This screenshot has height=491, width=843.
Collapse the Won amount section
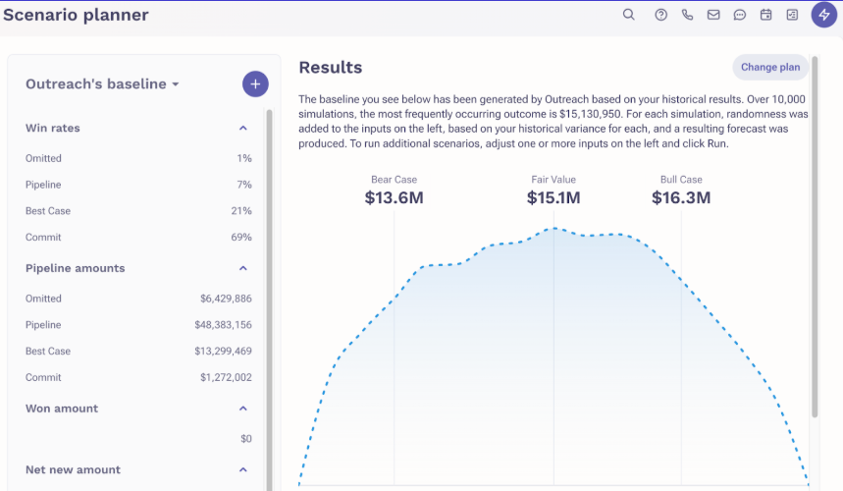[243, 409]
